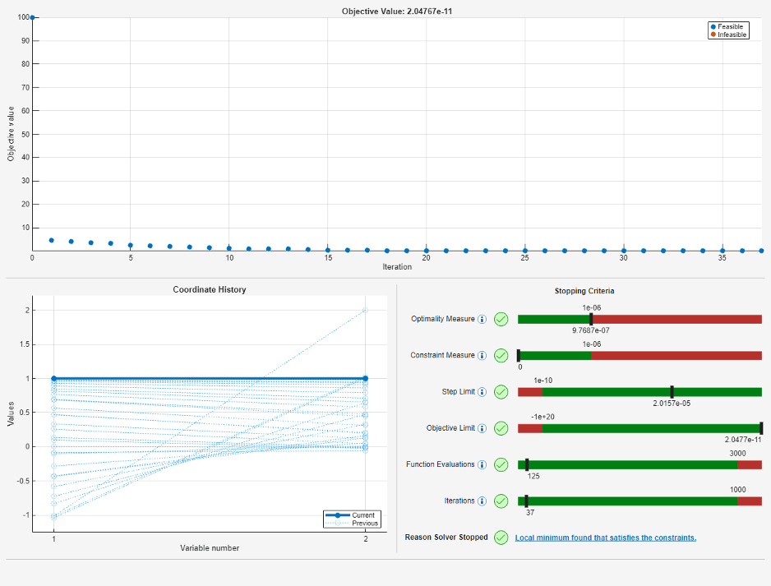Click the Objective Limit info icon
The height and width of the screenshot is (586, 771).
(x=482, y=428)
